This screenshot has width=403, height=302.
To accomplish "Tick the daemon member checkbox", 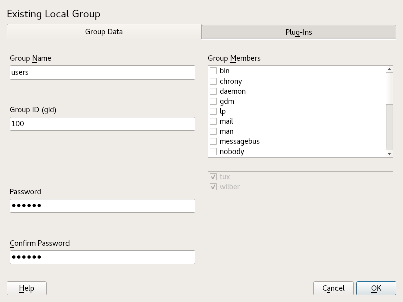I will click(x=213, y=91).
